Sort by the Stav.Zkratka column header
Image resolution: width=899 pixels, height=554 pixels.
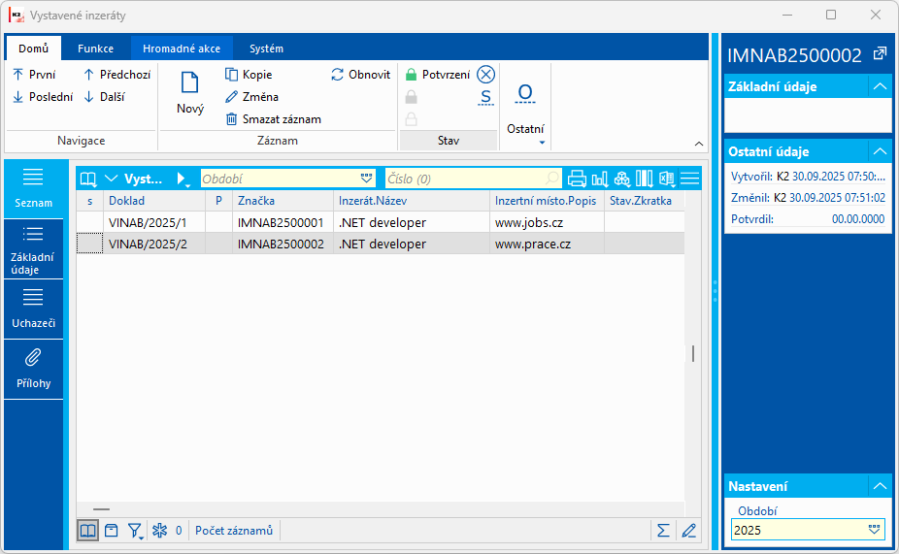click(645, 201)
